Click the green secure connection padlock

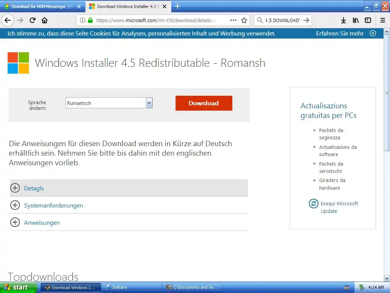(x=90, y=20)
